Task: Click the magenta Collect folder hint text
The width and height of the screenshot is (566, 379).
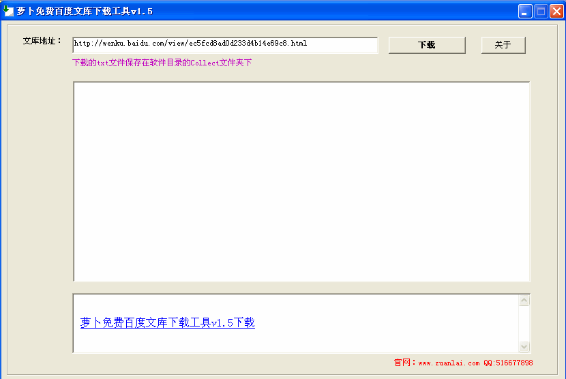Action: pos(162,63)
